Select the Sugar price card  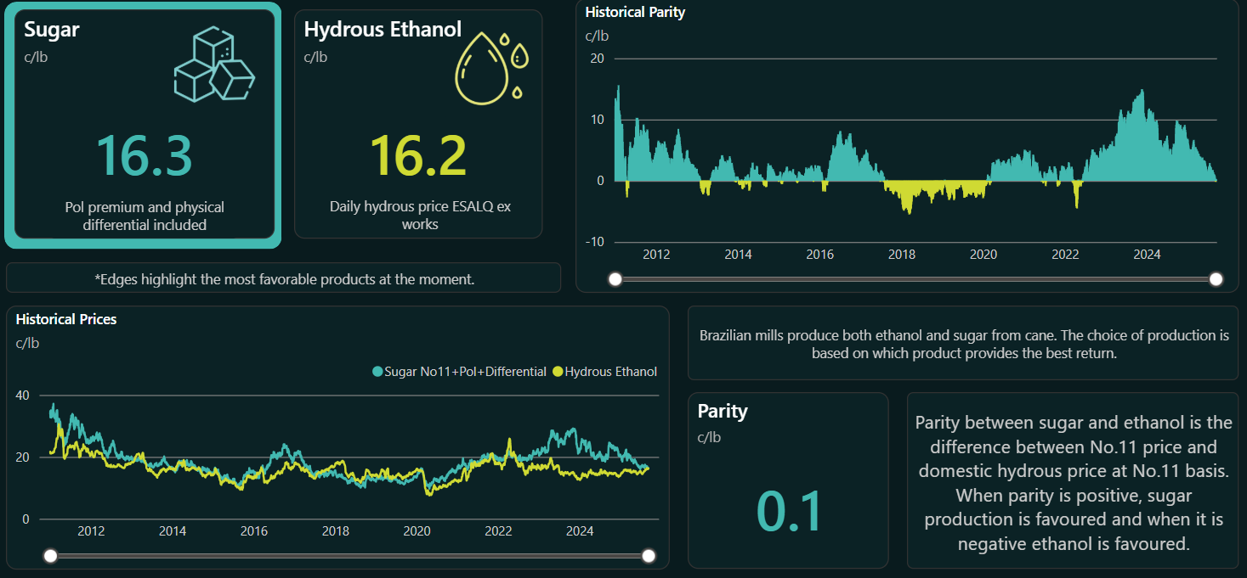pyautogui.click(x=143, y=125)
